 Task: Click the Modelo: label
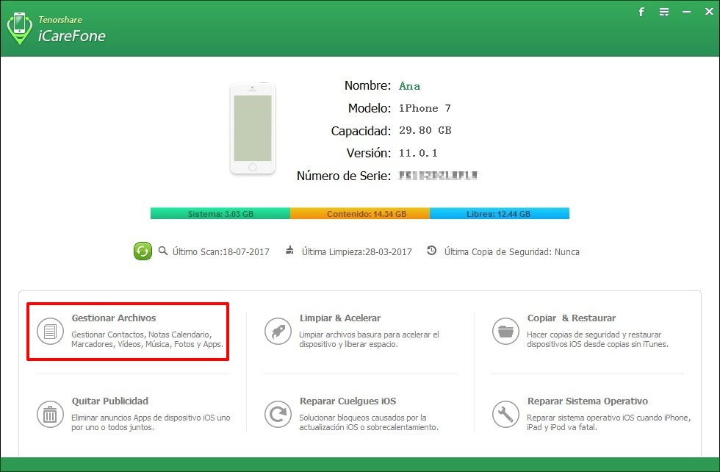click(x=369, y=108)
